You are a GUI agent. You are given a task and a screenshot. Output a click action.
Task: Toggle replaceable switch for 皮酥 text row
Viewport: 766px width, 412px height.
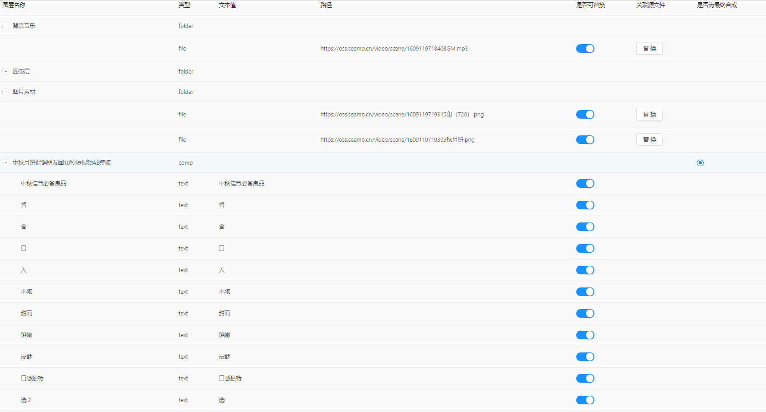point(585,357)
